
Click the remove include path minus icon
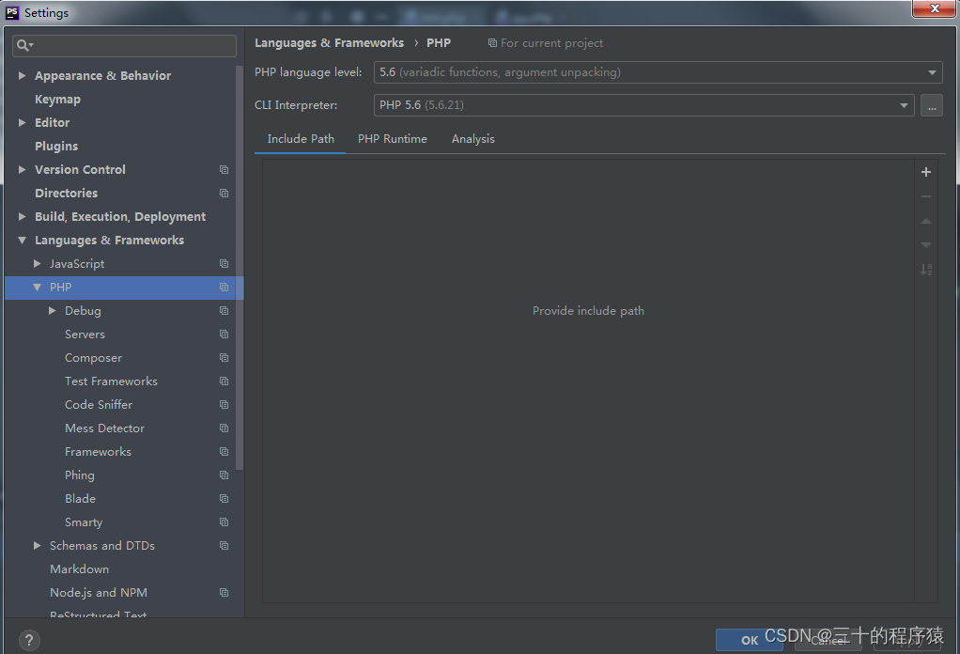[x=926, y=196]
